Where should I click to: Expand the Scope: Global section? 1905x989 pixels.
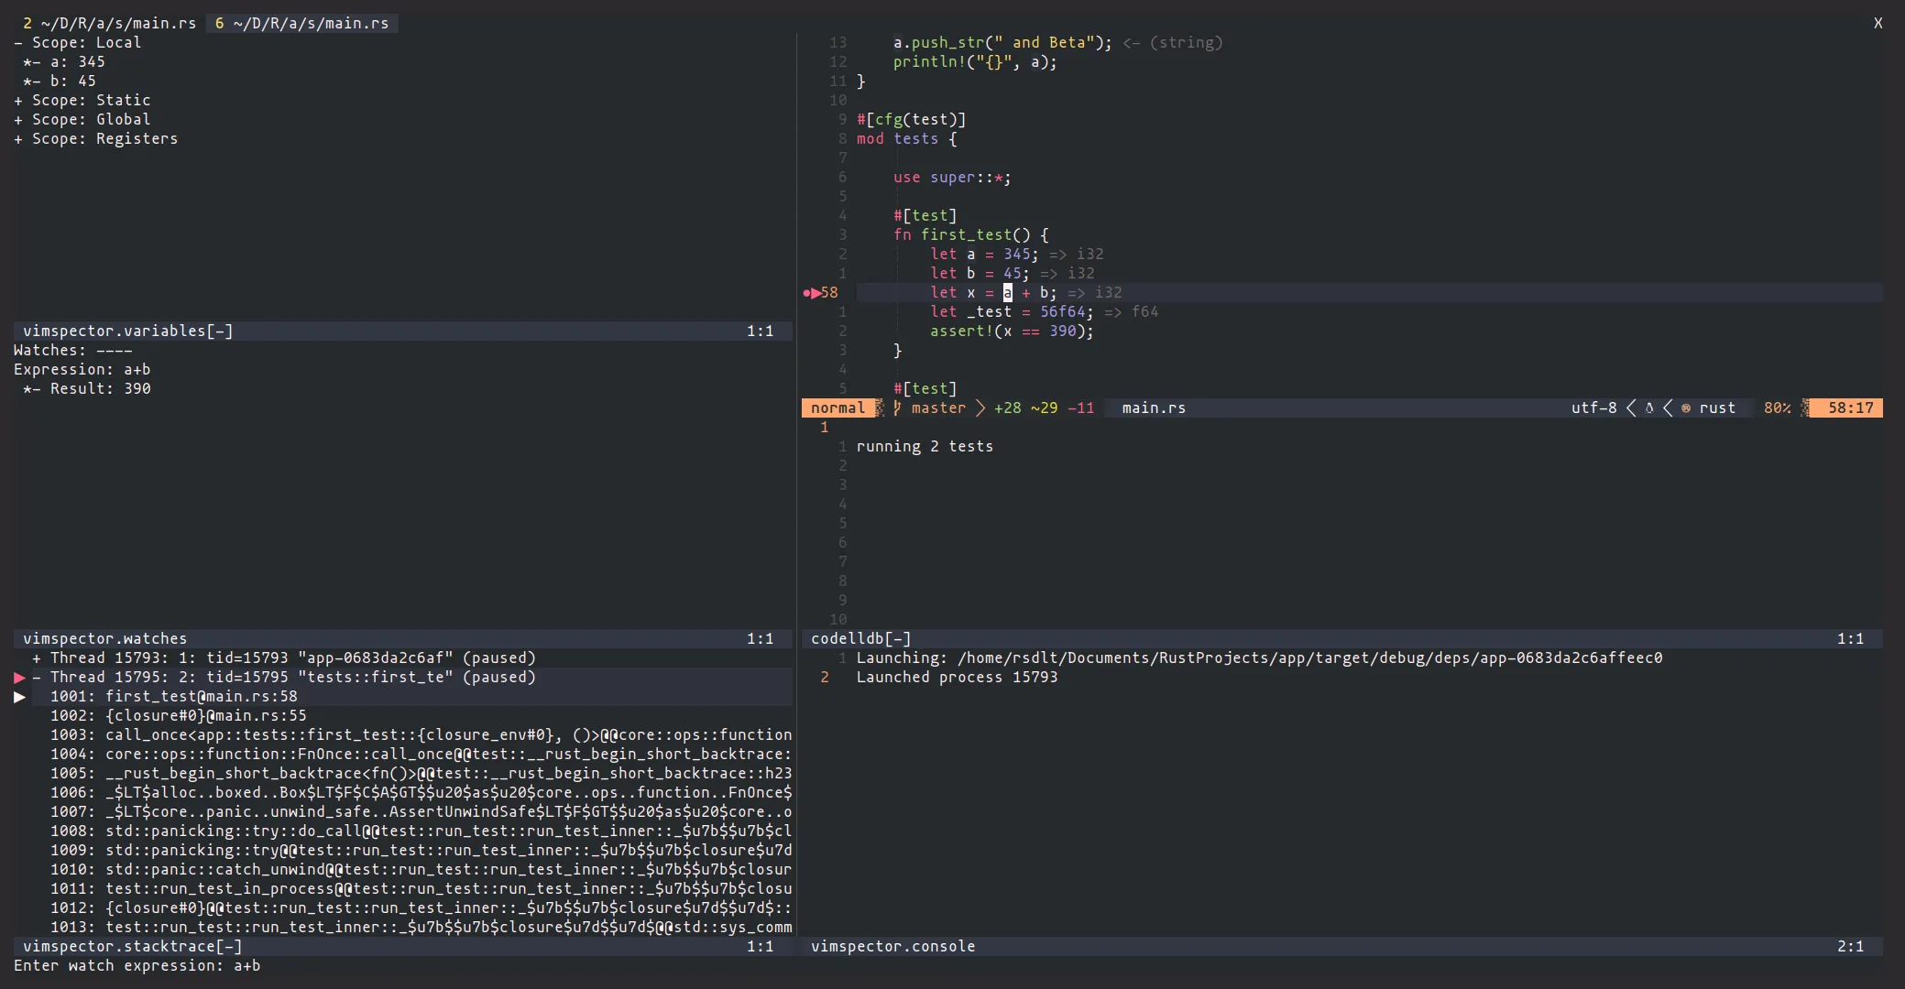[18, 120]
